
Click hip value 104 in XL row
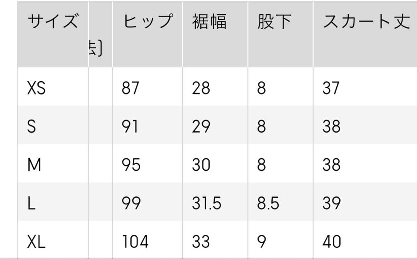[x=135, y=242]
